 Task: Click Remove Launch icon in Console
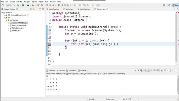[138, 70]
